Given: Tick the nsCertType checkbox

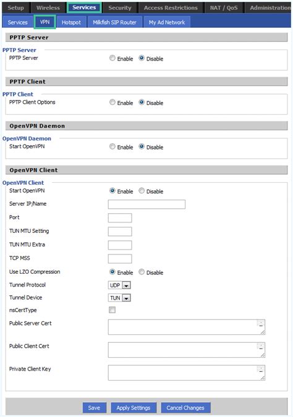Looking at the screenshot, I should 112,310.
